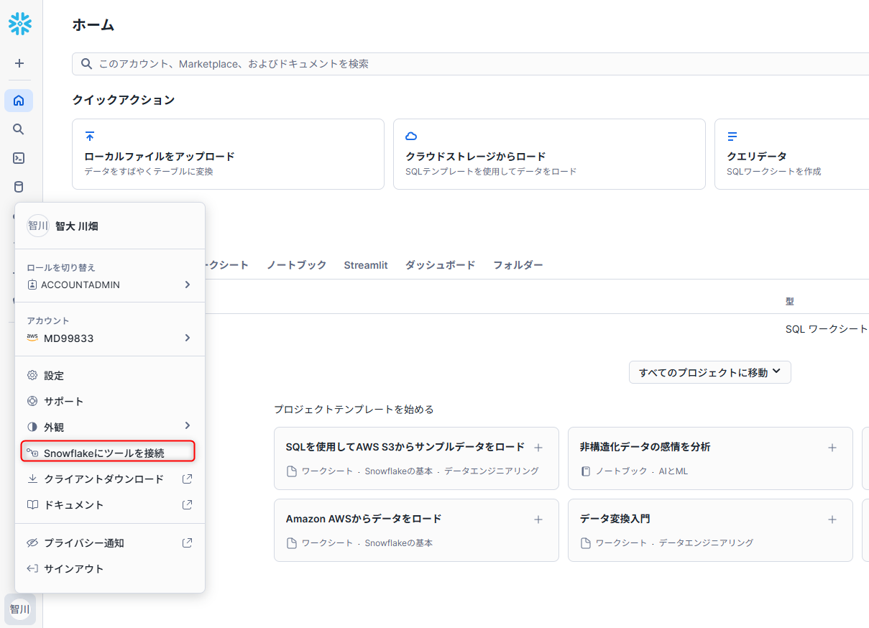The width and height of the screenshot is (869, 628).
Task: Click the 智川 user avatar at the sidebar bottom
Action: click(x=19, y=609)
